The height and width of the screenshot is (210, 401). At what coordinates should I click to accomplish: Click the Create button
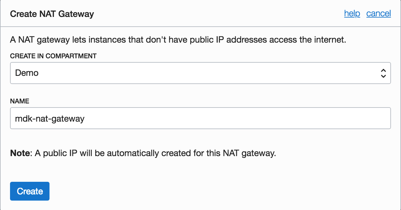pos(30,191)
